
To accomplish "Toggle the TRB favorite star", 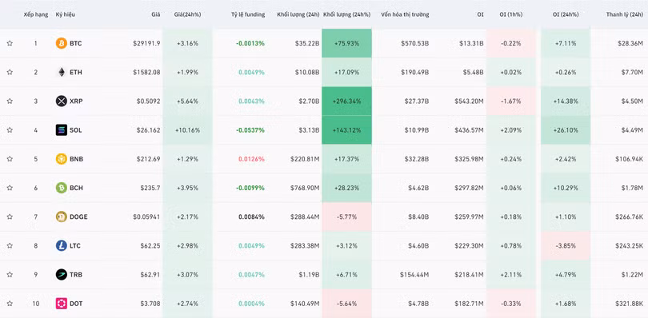I will (x=10, y=275).
